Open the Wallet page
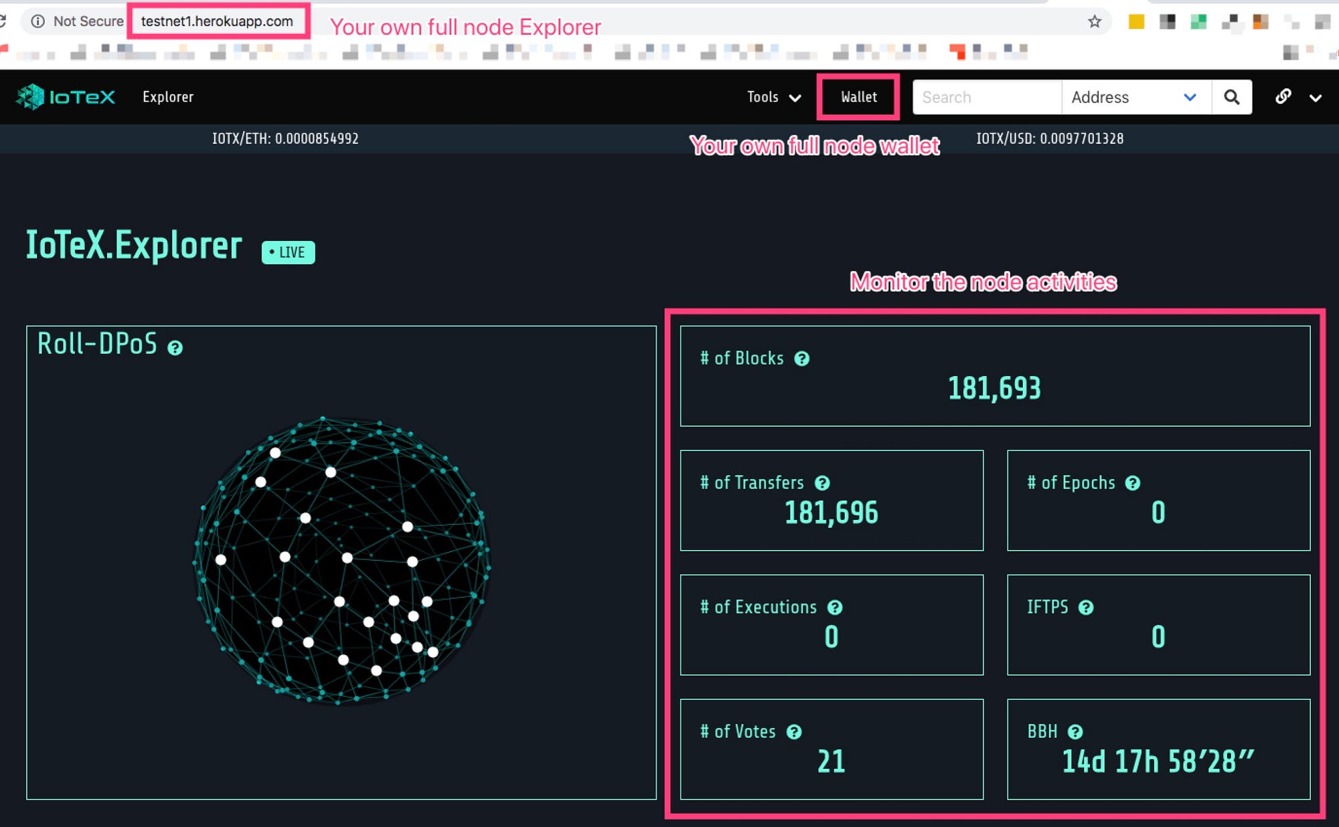 [x=859, y=97]
